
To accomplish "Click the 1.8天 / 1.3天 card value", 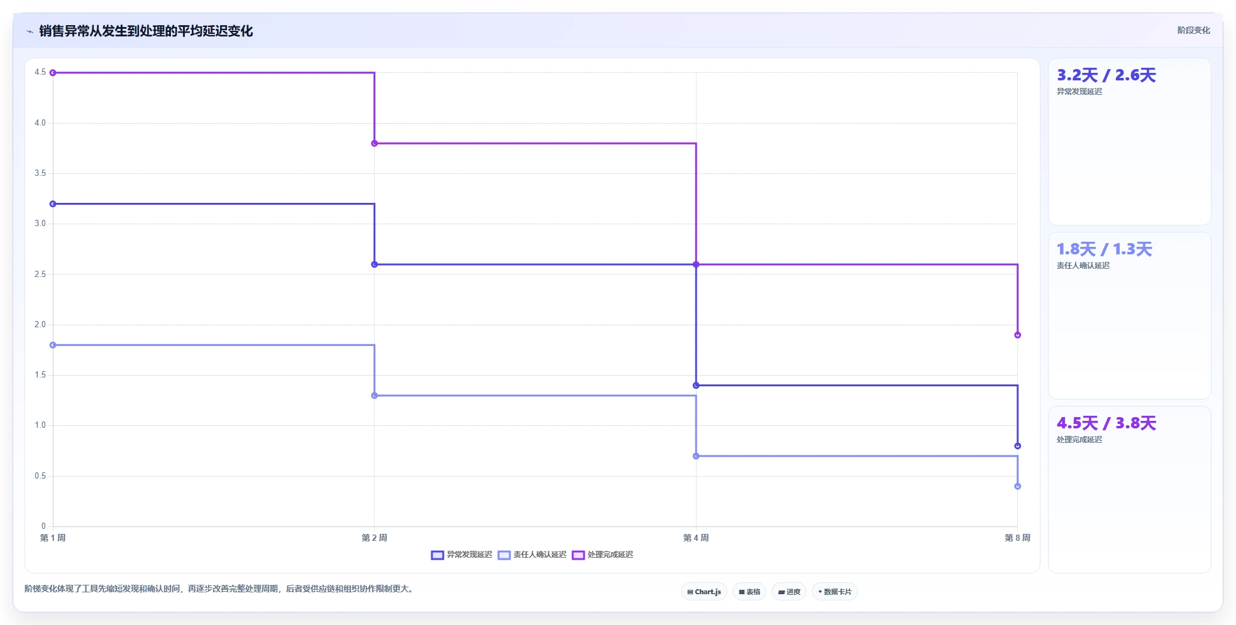I will tap(1104, 249).
